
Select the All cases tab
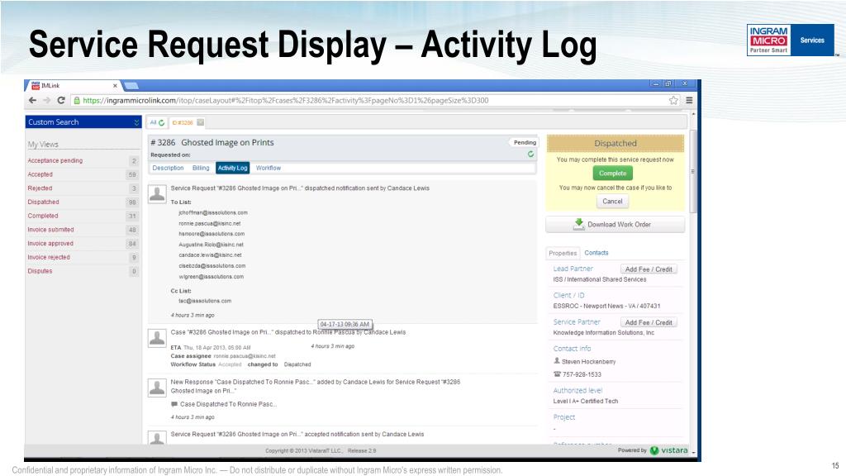point(153,122)
